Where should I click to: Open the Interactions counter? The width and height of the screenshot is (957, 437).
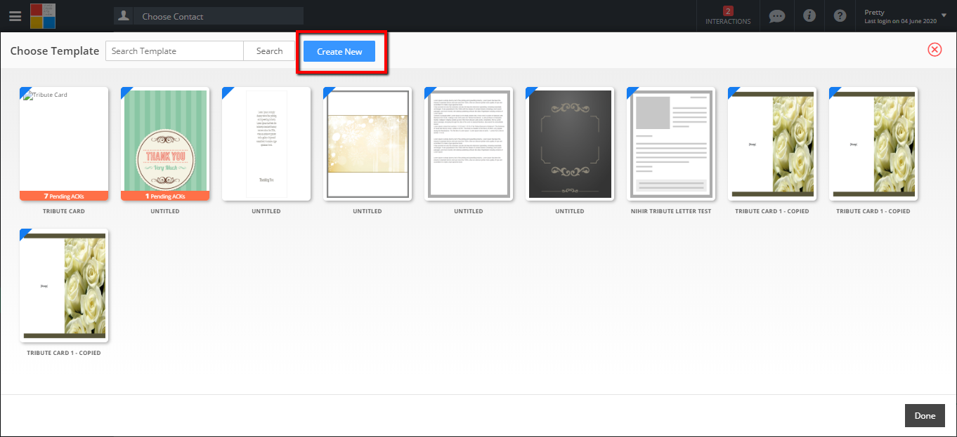(x=728, y=15)
